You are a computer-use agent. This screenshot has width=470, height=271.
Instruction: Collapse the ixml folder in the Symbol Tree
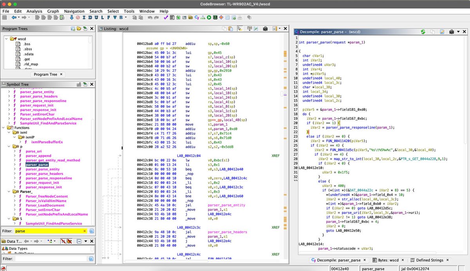coord(9,132)
